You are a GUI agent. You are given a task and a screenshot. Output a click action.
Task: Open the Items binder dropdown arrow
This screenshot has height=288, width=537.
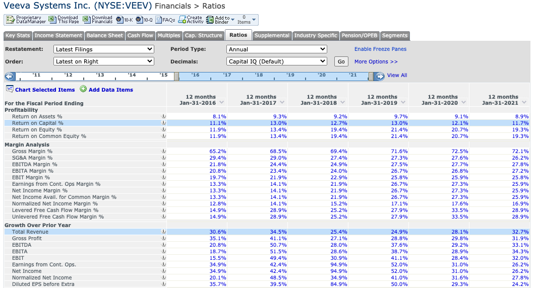click(254, 20)
